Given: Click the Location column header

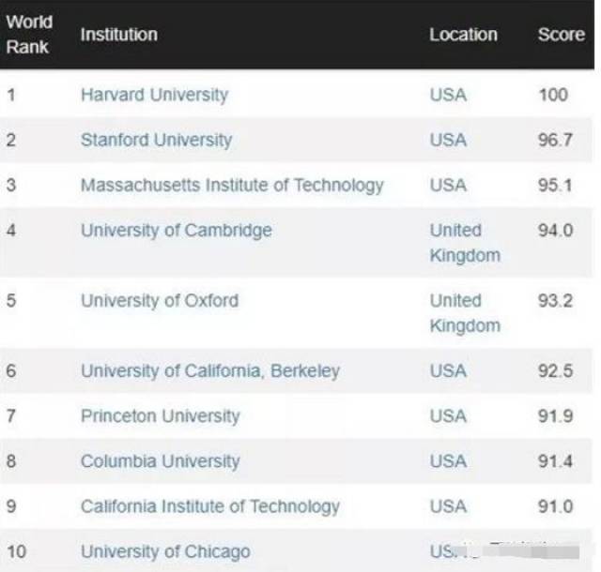Looking at the screenshot, I should tap(463, 35).
